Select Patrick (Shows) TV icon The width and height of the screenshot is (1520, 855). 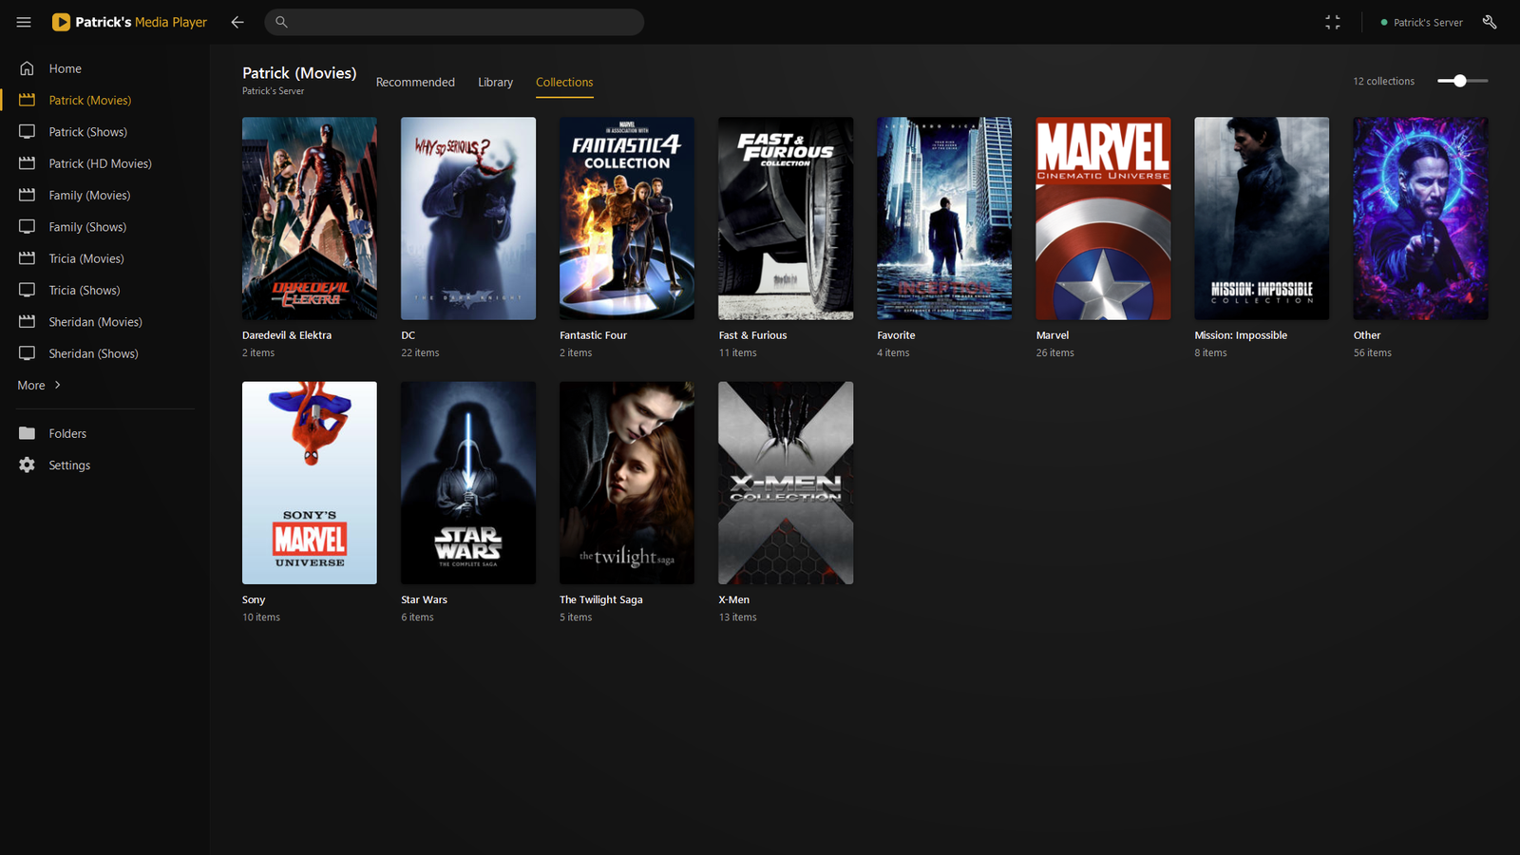[x=27, y=132]
